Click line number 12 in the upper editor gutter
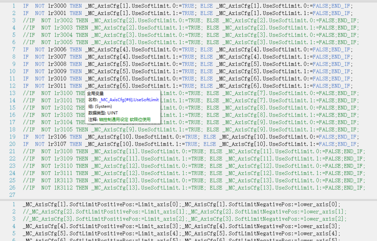 (12, 86)
